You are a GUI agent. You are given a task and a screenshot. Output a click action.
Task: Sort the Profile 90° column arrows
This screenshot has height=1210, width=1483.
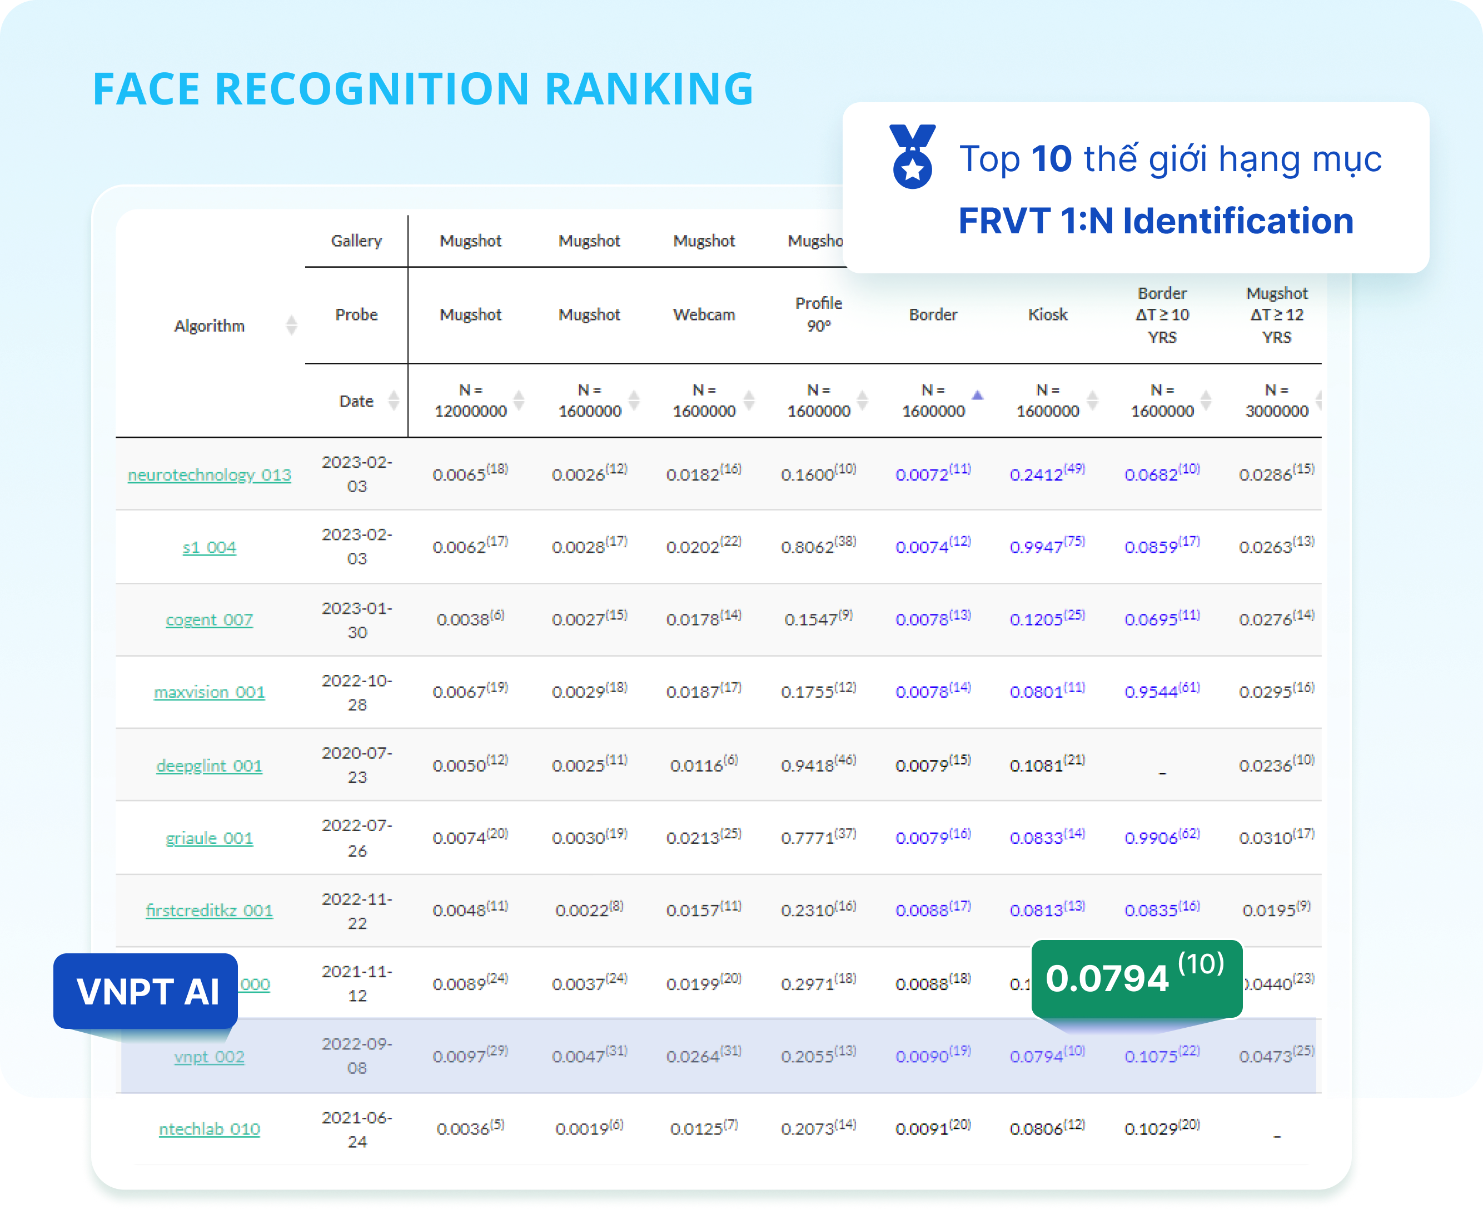click(x=863, y=400)
